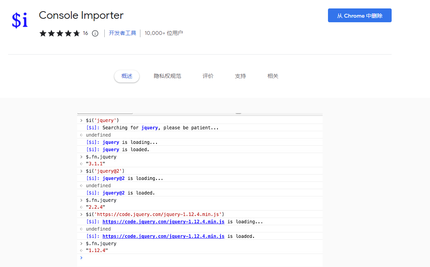This screenshot has width=430, height=267.
Task: Click the third star of the rating
Action: point(60,33)
